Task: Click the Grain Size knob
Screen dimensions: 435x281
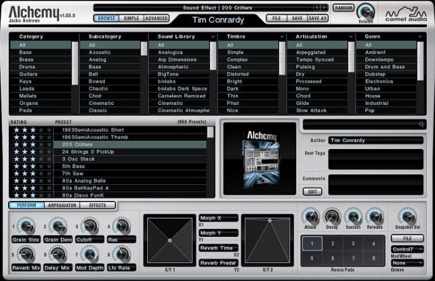Action: pos(25,226)
